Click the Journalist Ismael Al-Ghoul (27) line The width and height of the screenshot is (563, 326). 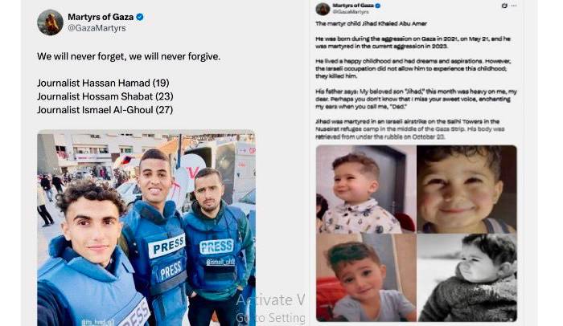pyautogui.click(x=105, y=110)
